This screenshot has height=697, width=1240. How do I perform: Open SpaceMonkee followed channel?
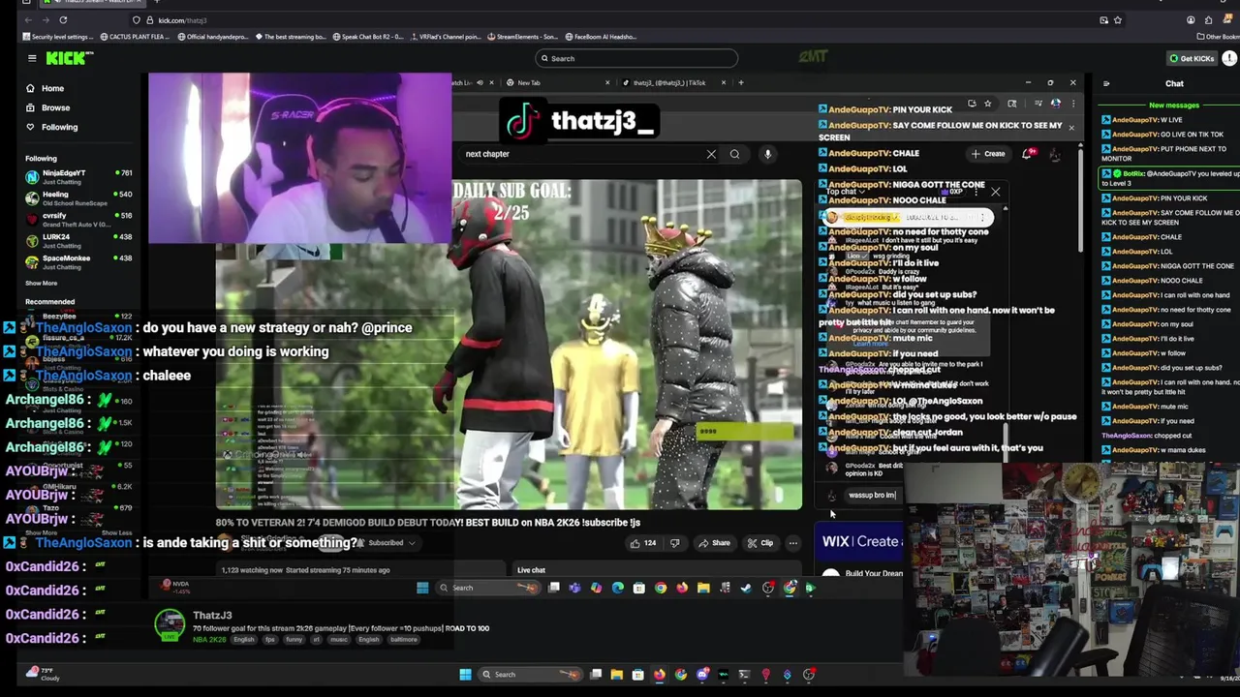pos(78,261)
